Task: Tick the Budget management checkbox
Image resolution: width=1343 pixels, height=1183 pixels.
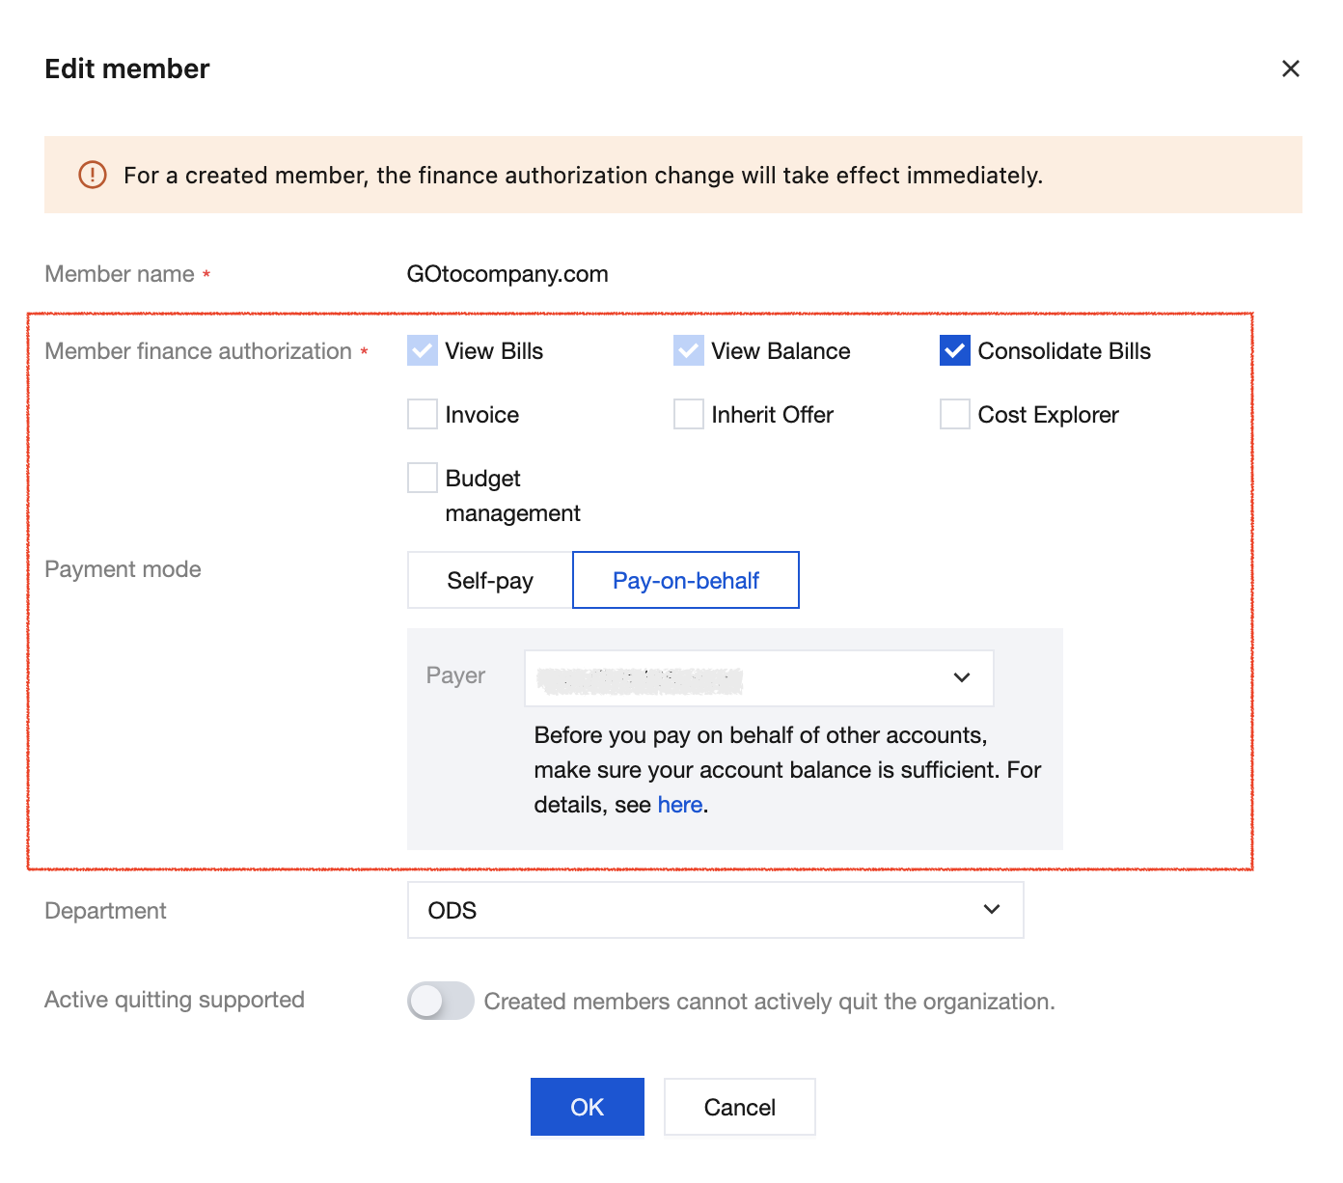Action: (x=423, y=478)
